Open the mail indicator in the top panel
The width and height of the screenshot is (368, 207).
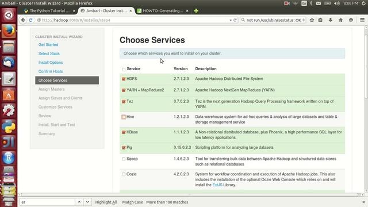click(x=318, y=3)
